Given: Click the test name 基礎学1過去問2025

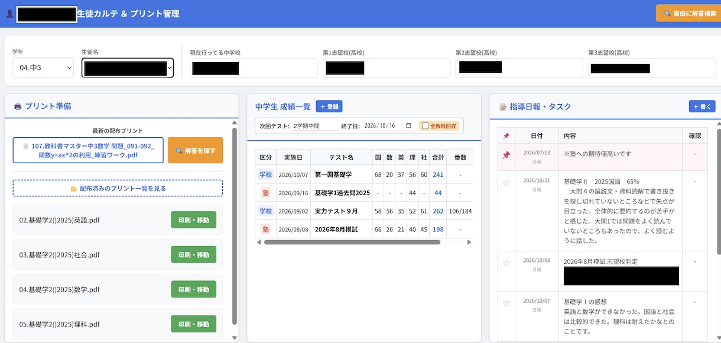Looking at the screenshot, I should pos(342,193).
